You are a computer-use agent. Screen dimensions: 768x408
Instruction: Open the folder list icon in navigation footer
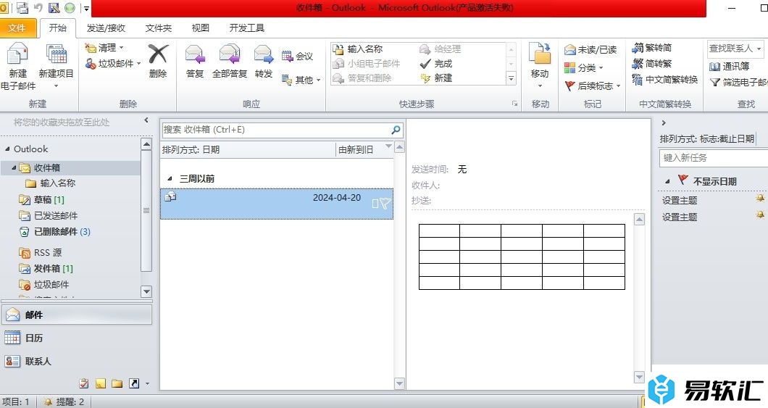[117, 383]
